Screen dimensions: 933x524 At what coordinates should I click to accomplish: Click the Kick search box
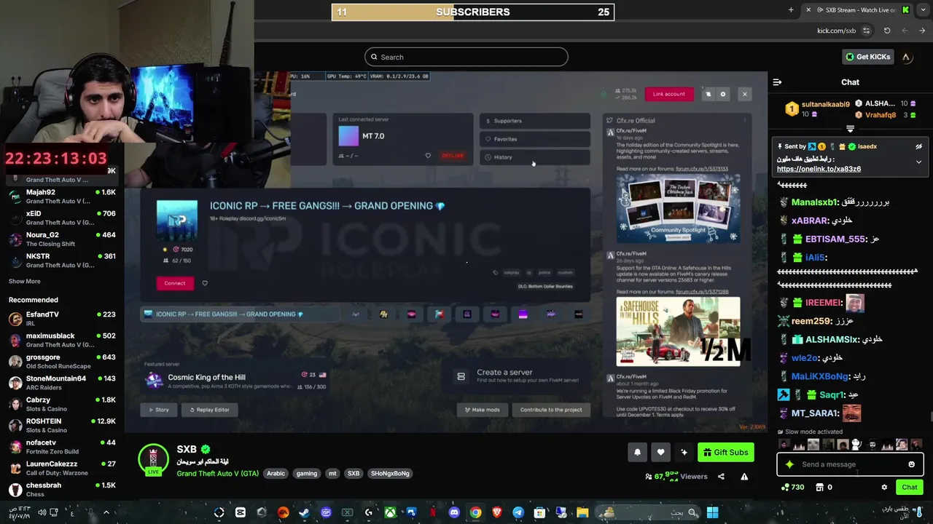coord(466,57)
